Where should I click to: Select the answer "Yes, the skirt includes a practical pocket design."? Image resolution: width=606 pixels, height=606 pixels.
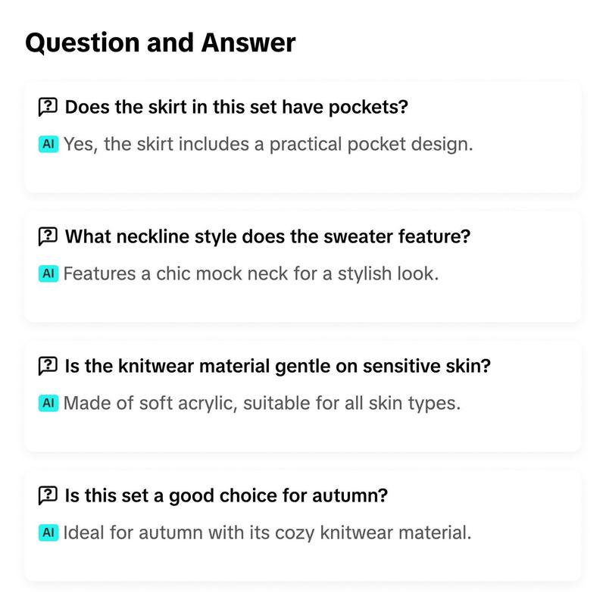coord(268,145)
